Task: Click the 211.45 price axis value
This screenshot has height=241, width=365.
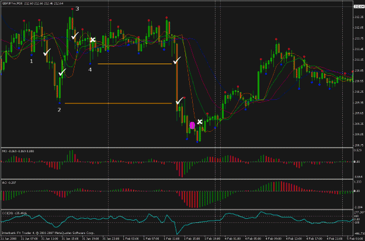Action: pos(359,50)
